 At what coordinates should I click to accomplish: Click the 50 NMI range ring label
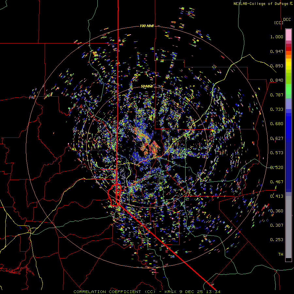click(x=147, y=86)
